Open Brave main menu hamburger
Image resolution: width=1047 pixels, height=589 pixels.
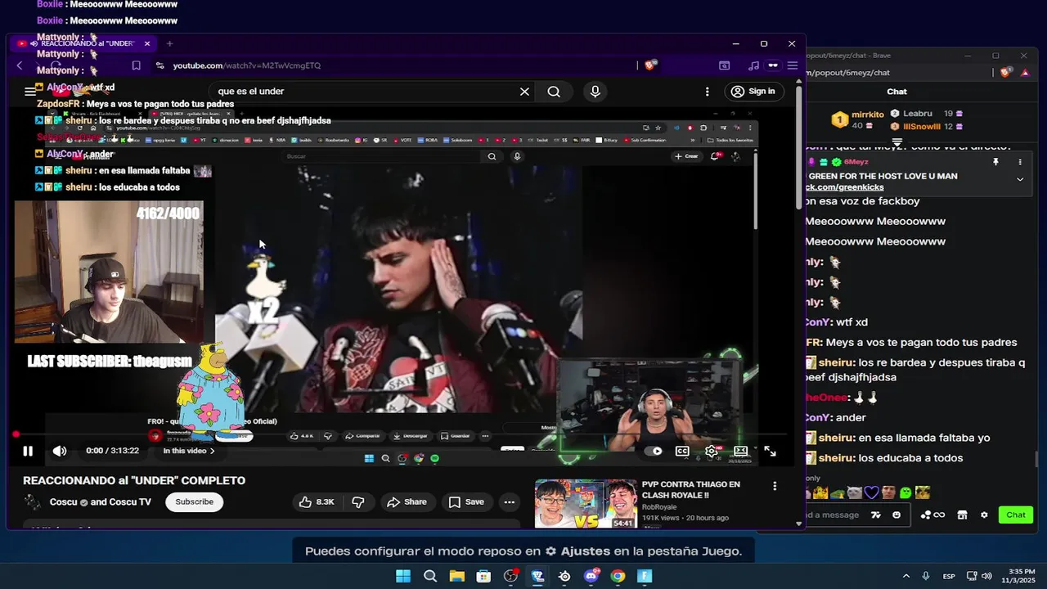point(792,65)
